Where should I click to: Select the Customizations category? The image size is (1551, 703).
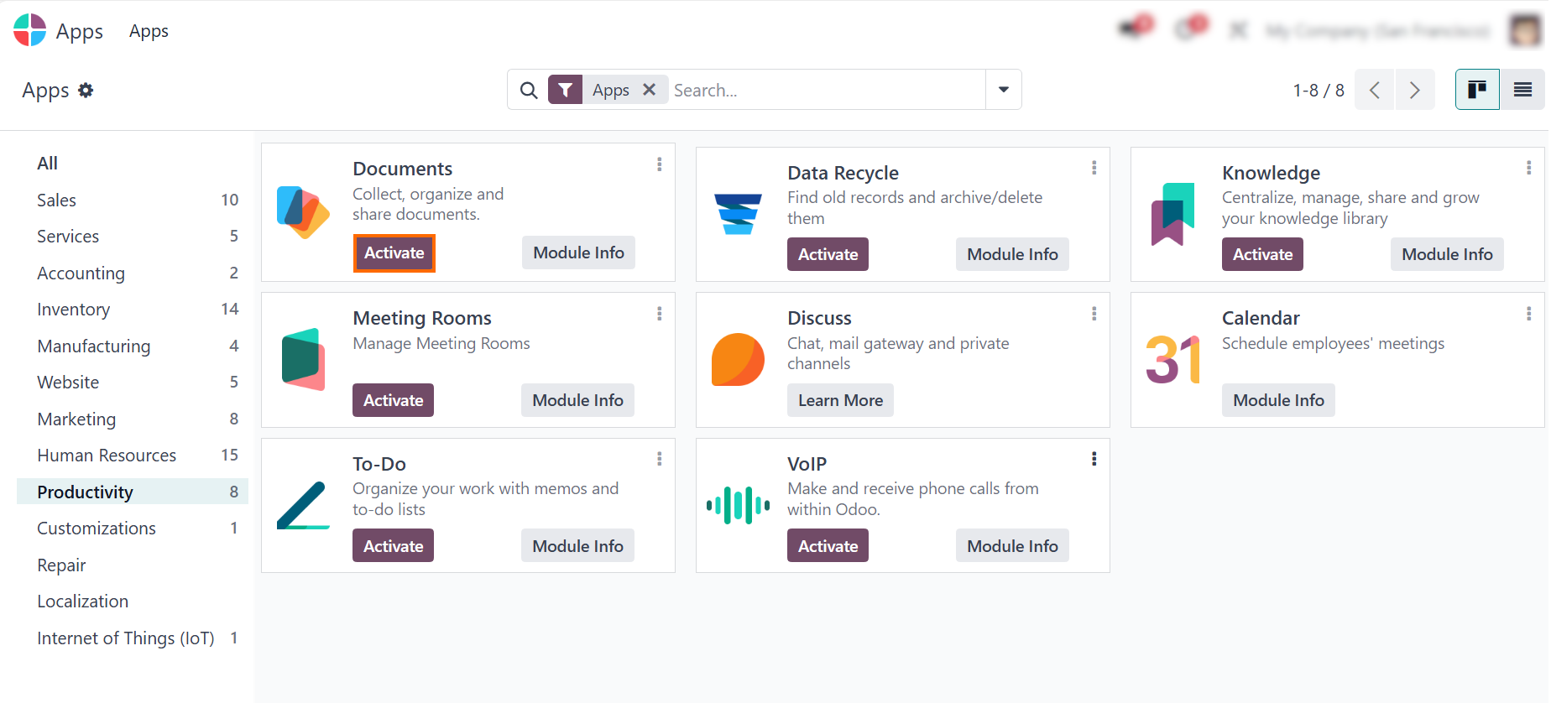pyautogui.click(x=133, y=529)
